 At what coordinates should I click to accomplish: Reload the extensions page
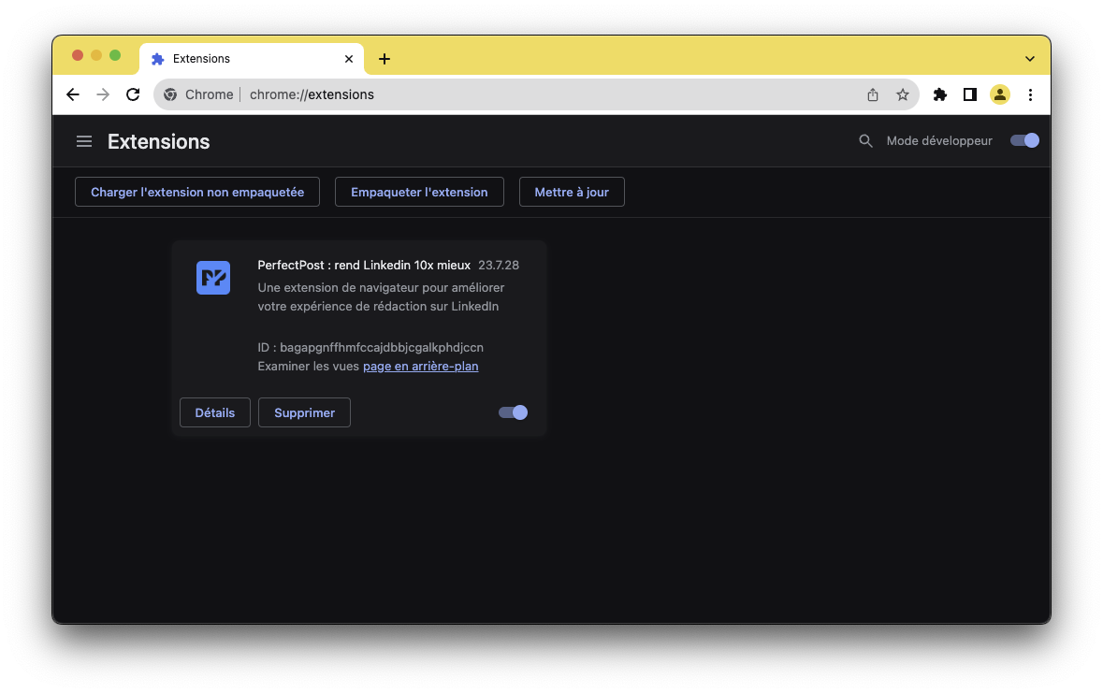(133, 94)
